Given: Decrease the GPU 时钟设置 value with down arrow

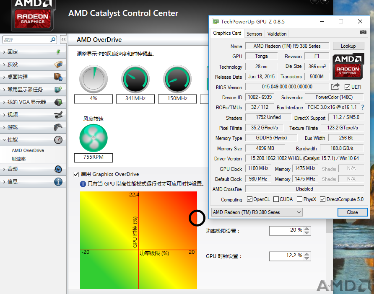Looking at the screenshot, I should pos(307,258).
